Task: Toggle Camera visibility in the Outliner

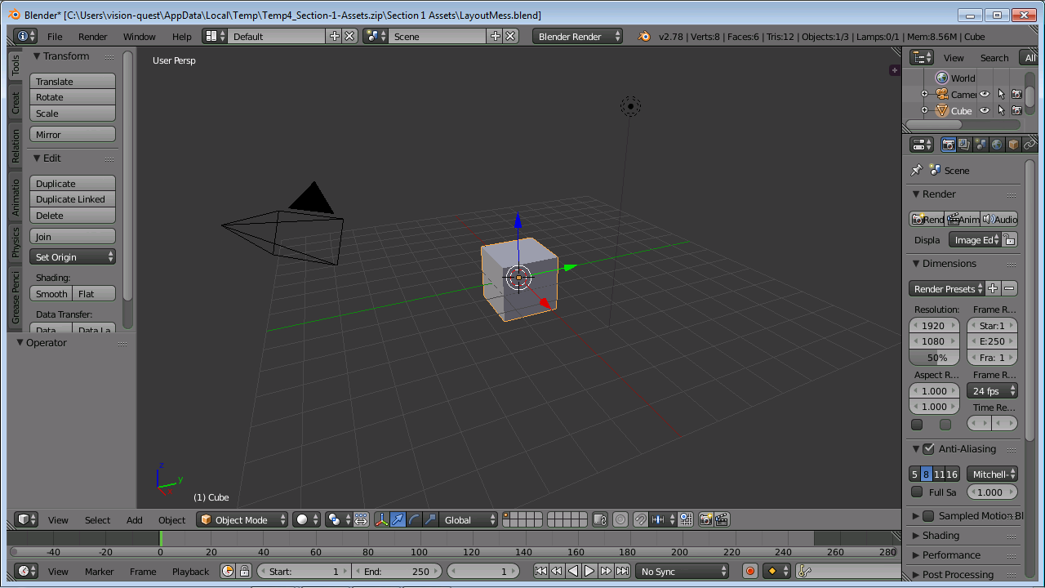Action: 985,94
